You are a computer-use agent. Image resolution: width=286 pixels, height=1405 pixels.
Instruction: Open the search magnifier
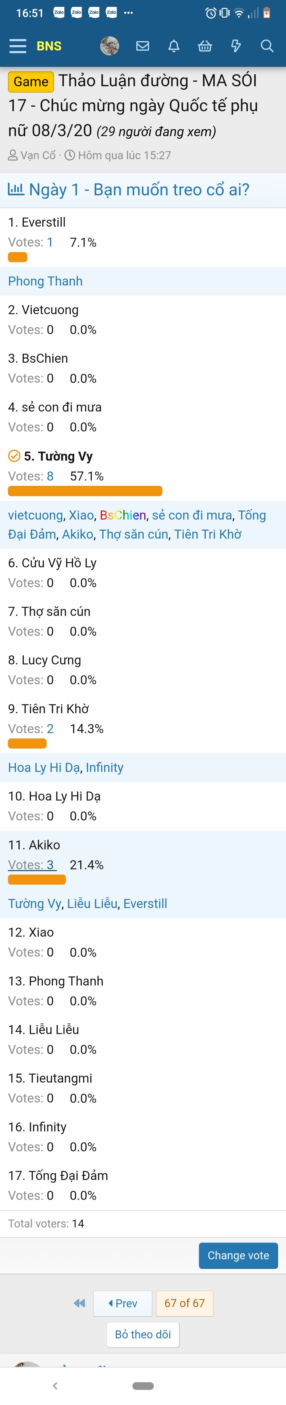[267, 46]
